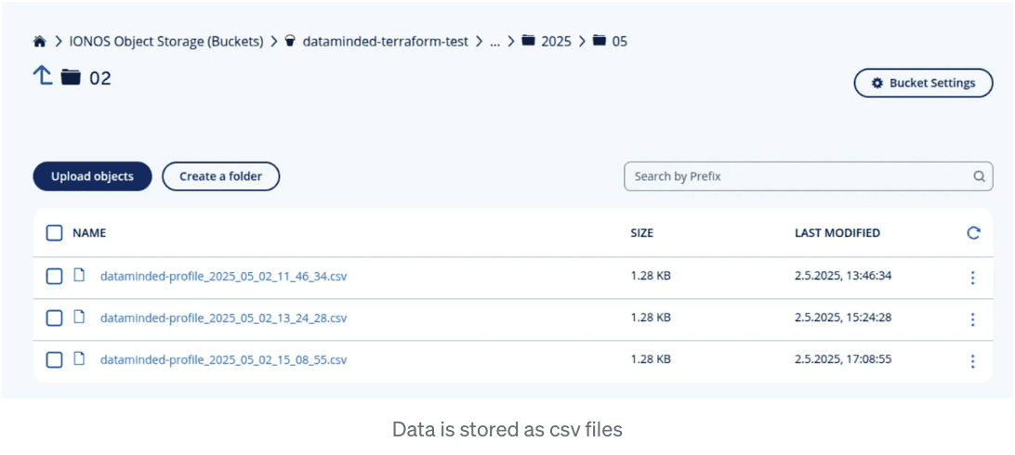Click timestamp 2.5.2025, 15:24:28
The image size is (1015, 455).
[843, 318]
